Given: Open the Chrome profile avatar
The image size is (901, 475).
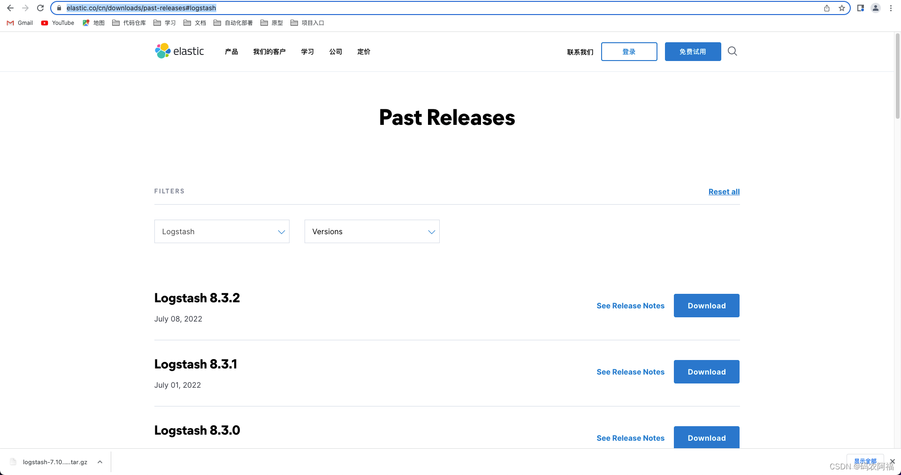Looking at the screenshot, I should pyautogui.click(x=876, y=8).
